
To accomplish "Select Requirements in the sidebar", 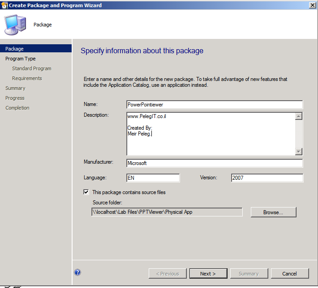I will (27, 78).
